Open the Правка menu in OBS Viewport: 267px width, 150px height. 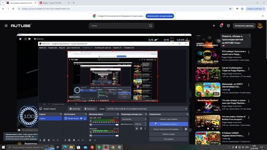tap(53, 48)
